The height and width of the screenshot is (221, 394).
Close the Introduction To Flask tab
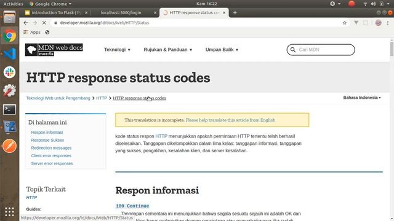pos(86,12)
